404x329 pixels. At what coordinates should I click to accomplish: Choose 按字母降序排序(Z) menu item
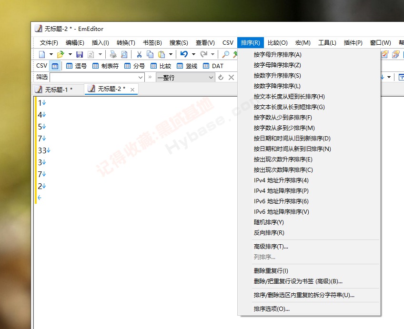(309, 65)
